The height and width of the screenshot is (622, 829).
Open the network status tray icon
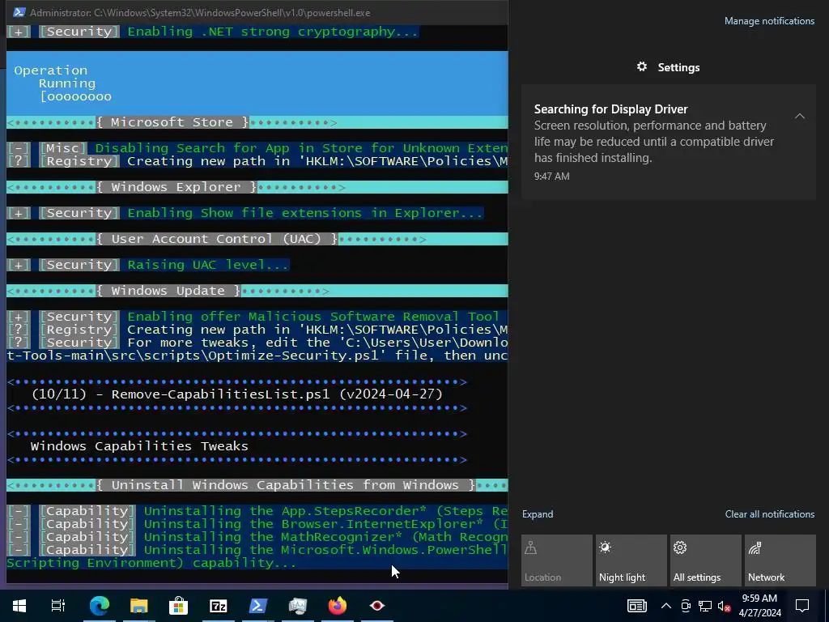pos(705,606)
